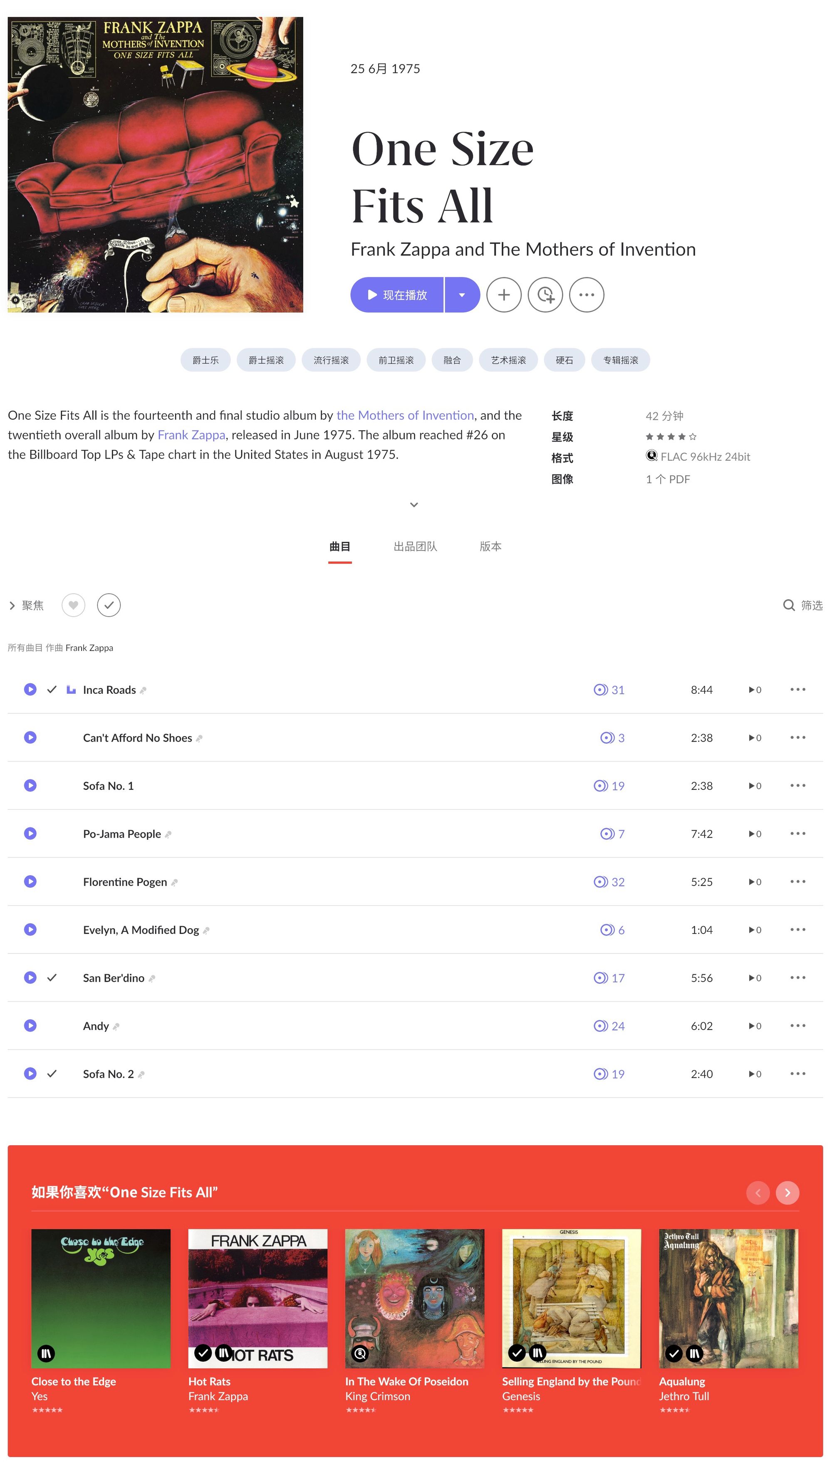Open more options for San Ber'dino
Screen dimensions: 832x1467
798,977
